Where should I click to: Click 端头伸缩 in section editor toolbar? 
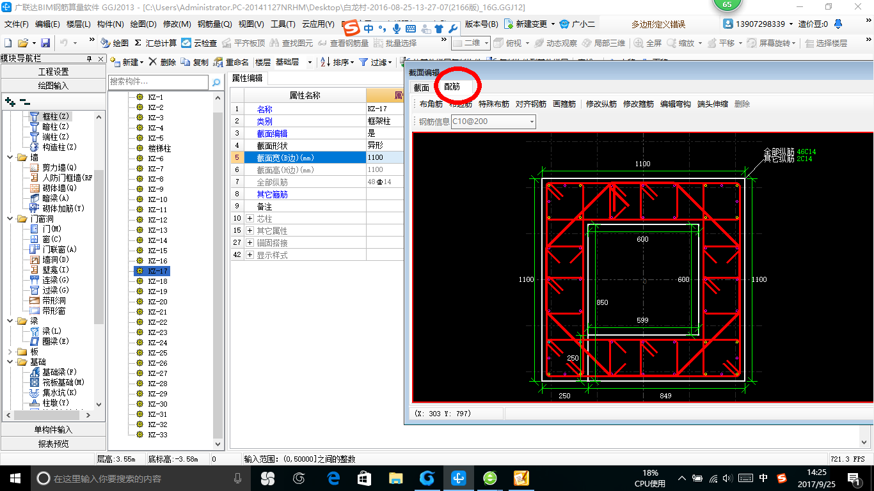(x=713, y=104)
